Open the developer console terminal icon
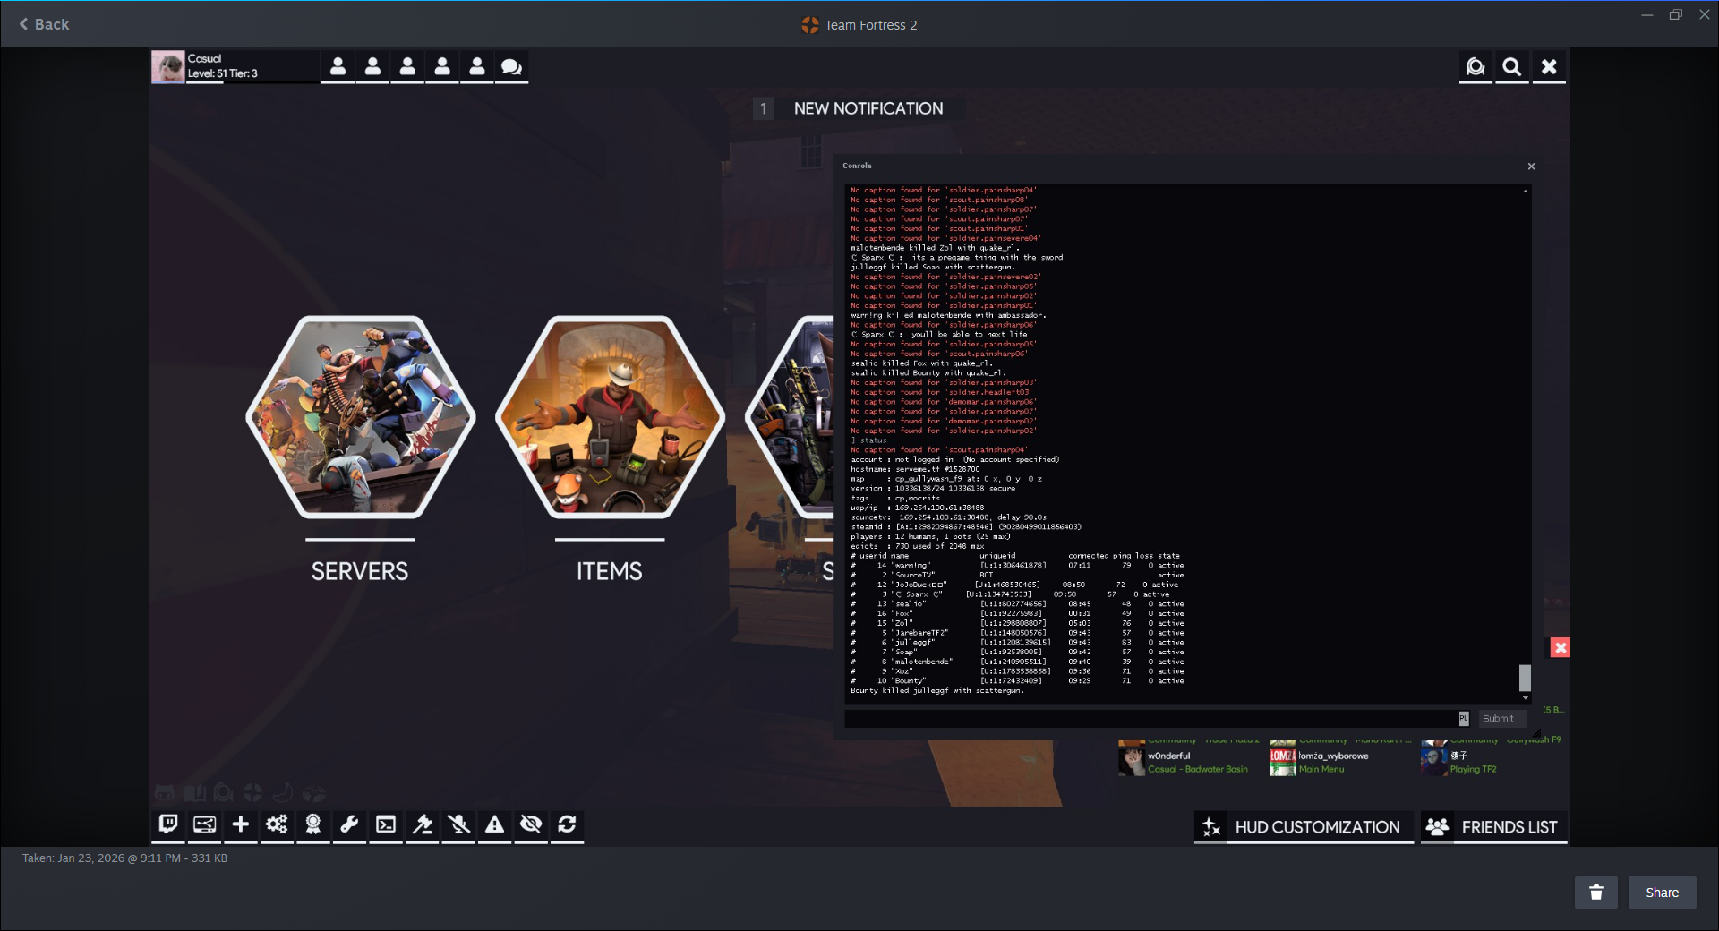Image resolution: width=1719 pixels, height=931 pixels. point(386,824)
